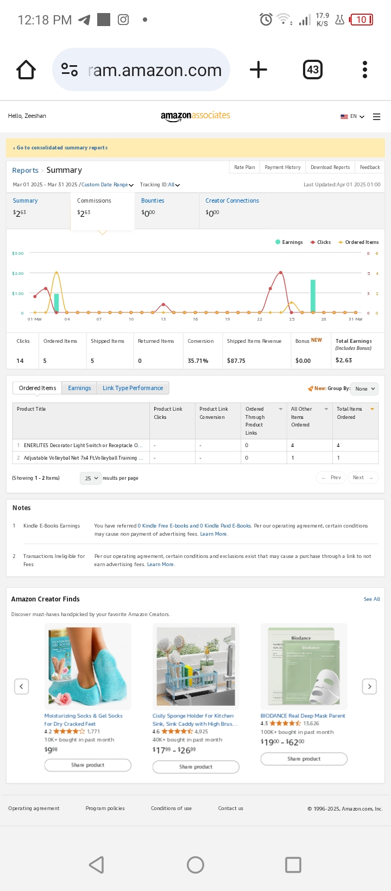Click the ENERLITES Decorator Light Switch row
Image resolution: width=391 pixels, height=891 pixels.
click(x=195, y=446)
